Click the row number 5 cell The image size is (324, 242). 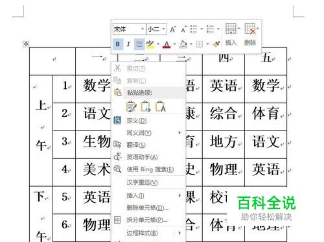(64, 200)
